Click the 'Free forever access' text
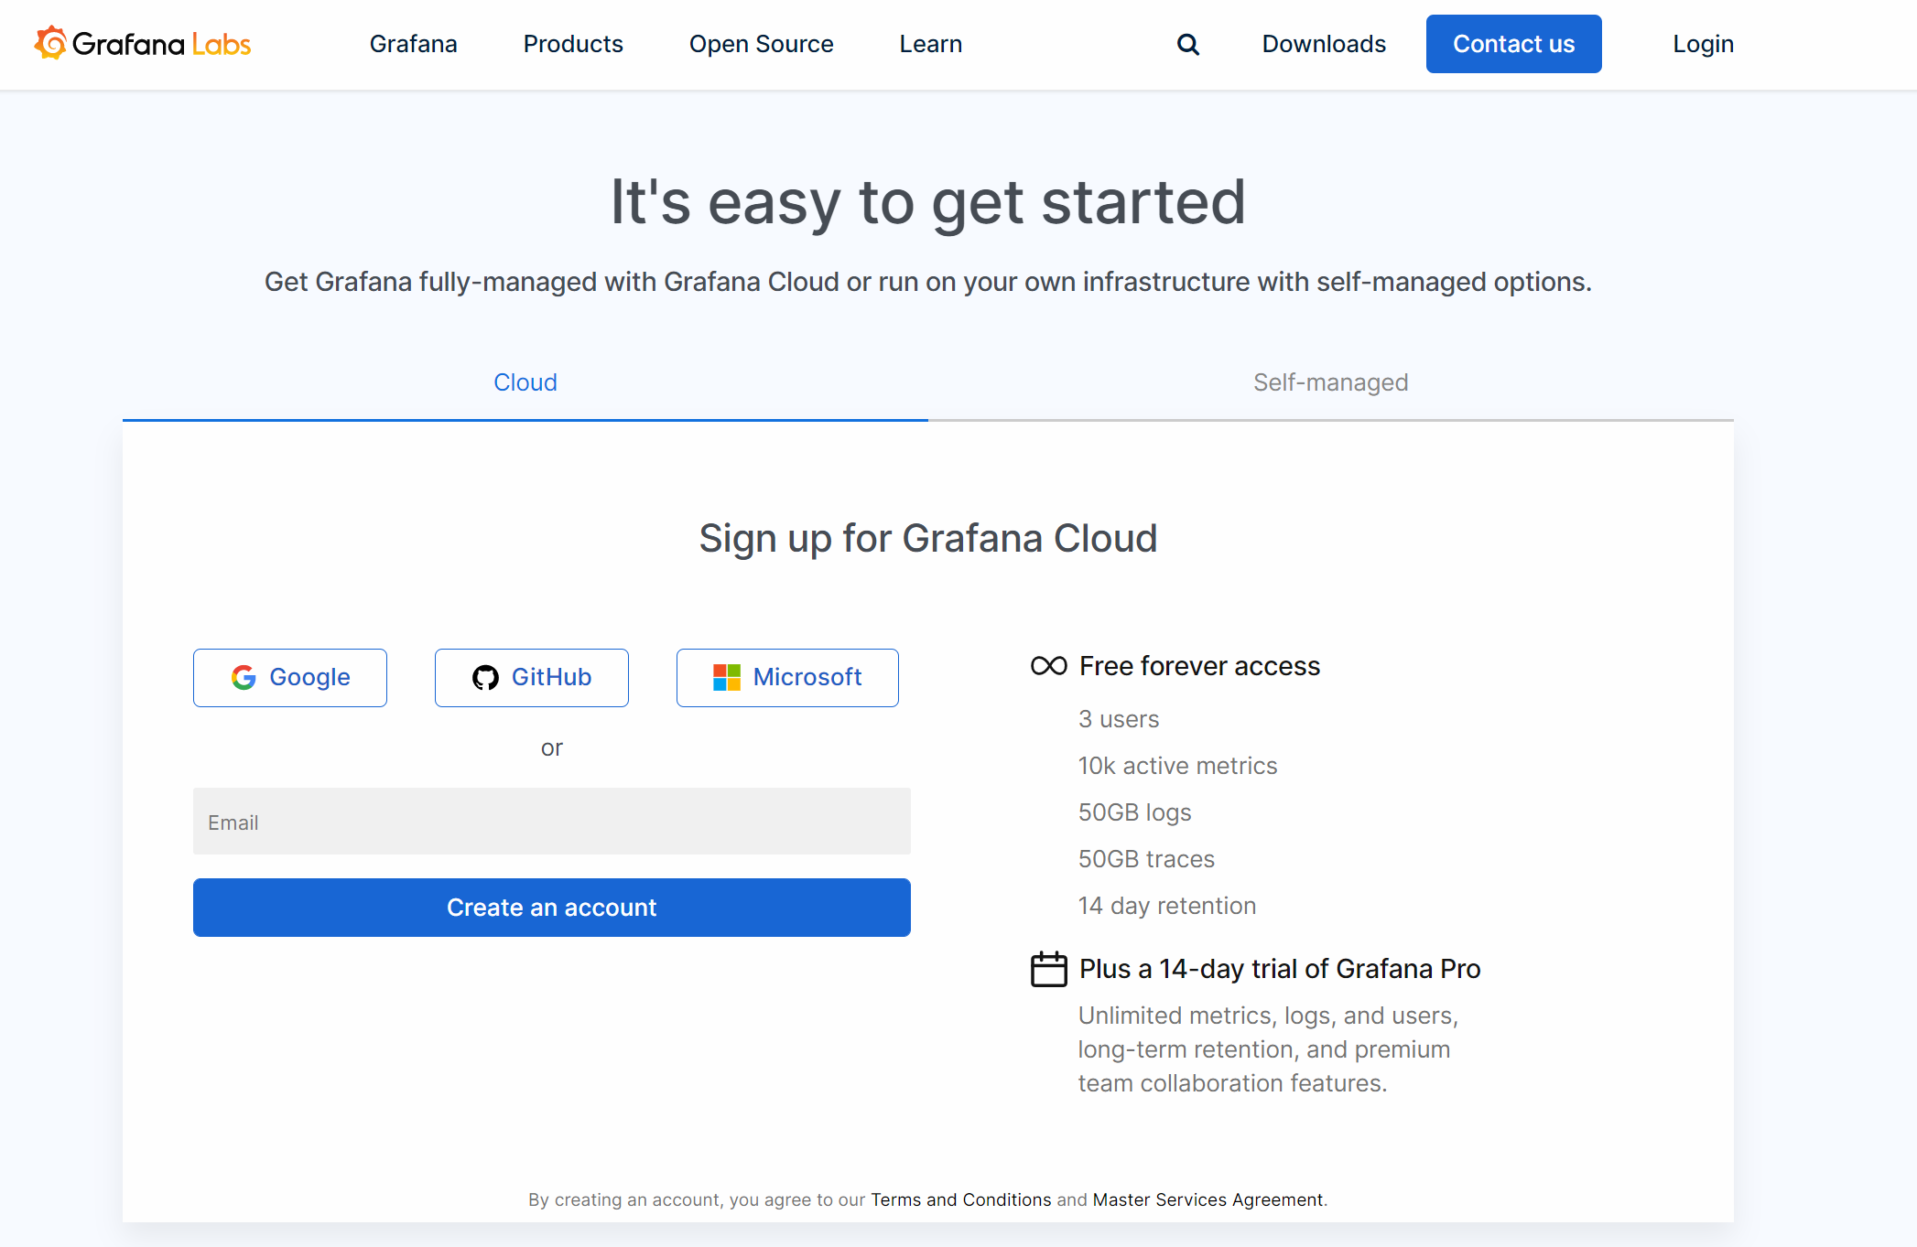The width and height of the screenshot is (1917, 1247). pos(1199,666)
